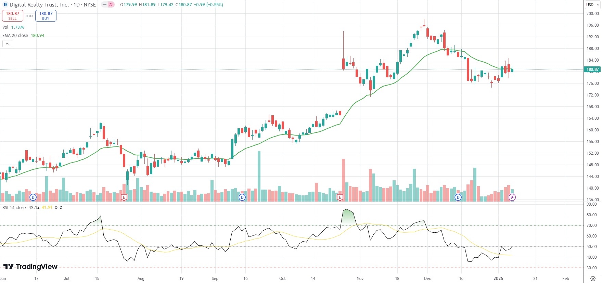Select the Vol 1.73M volume legend

[x=13, y=27]
